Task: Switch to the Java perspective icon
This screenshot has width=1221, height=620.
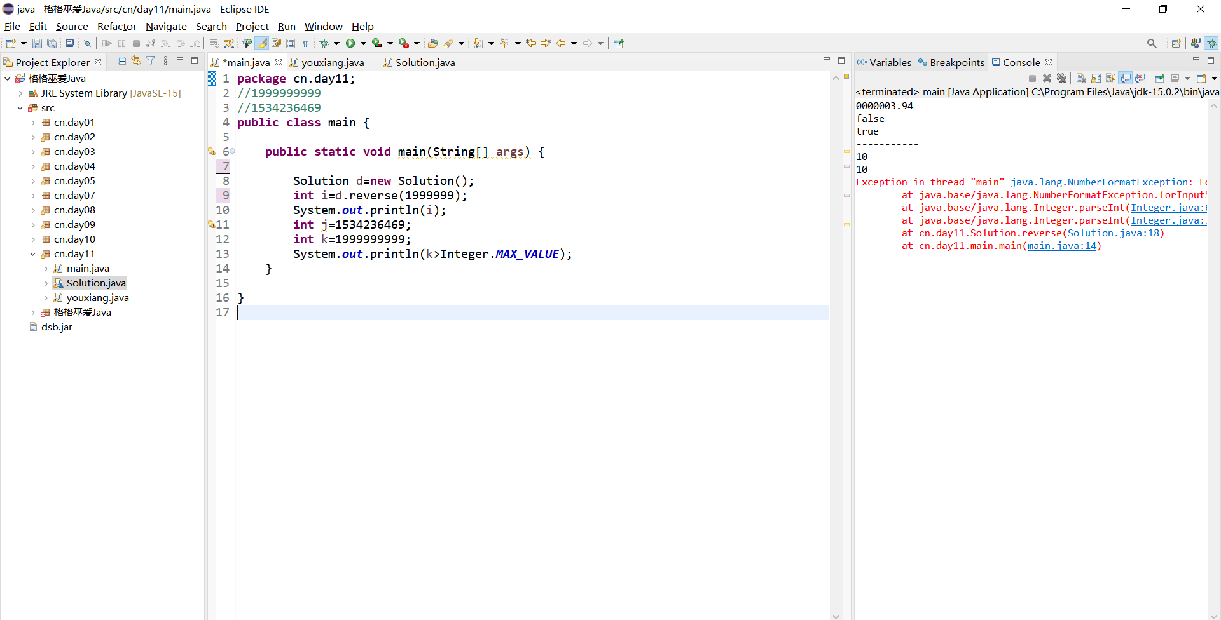Action: coord(1196,43)
